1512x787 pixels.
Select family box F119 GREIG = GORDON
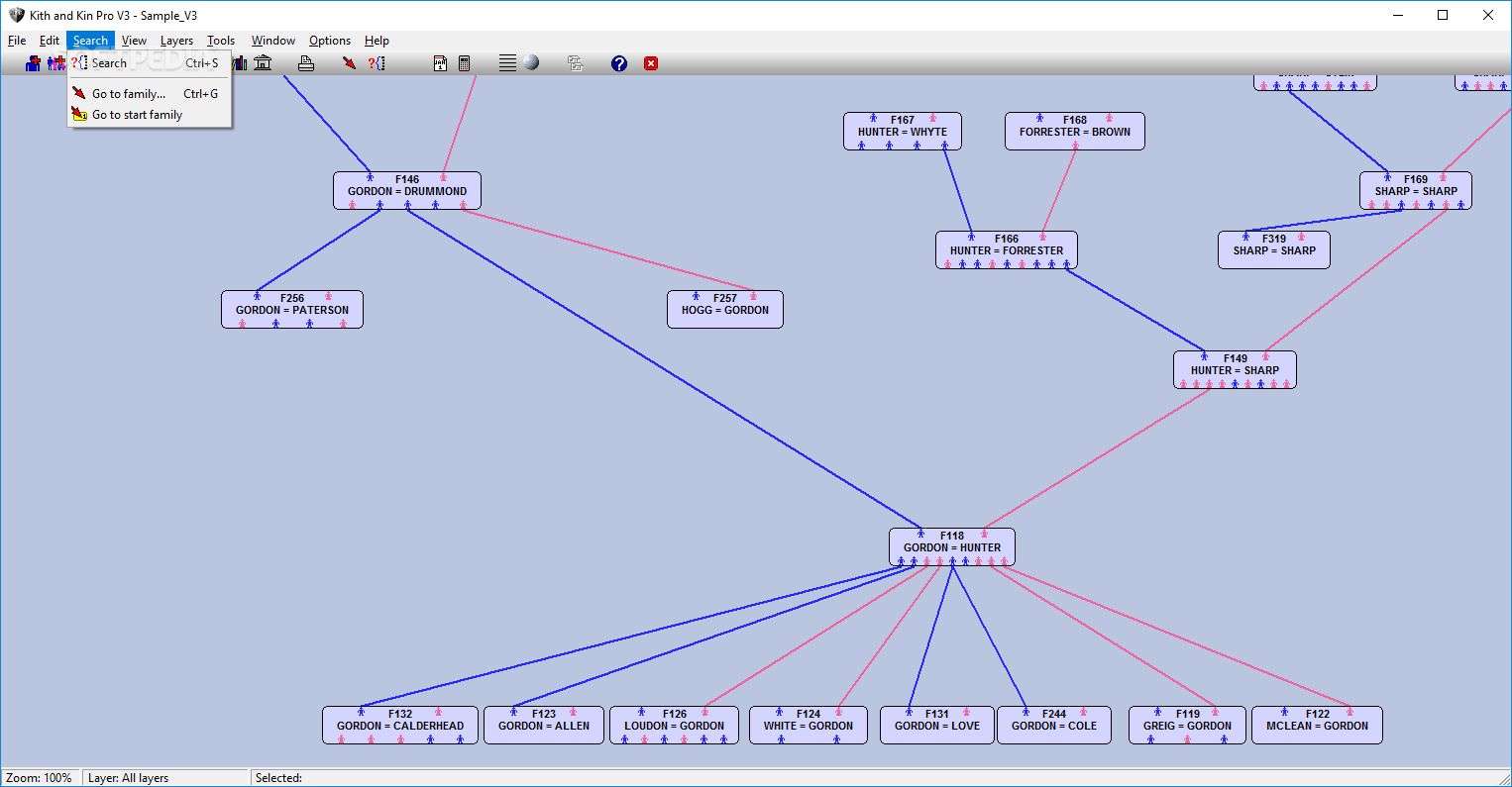(1188, 725)
